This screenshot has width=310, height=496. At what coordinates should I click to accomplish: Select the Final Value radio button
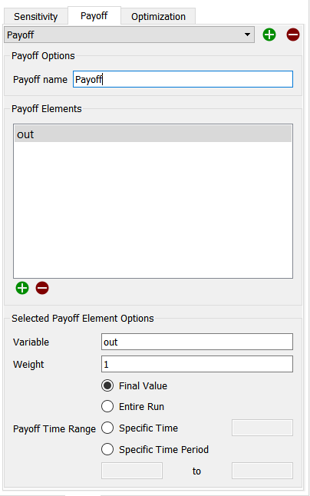pos(107,385)
